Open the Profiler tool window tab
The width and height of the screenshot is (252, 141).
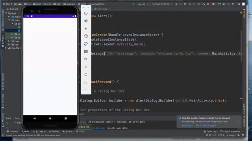(54, 132)
